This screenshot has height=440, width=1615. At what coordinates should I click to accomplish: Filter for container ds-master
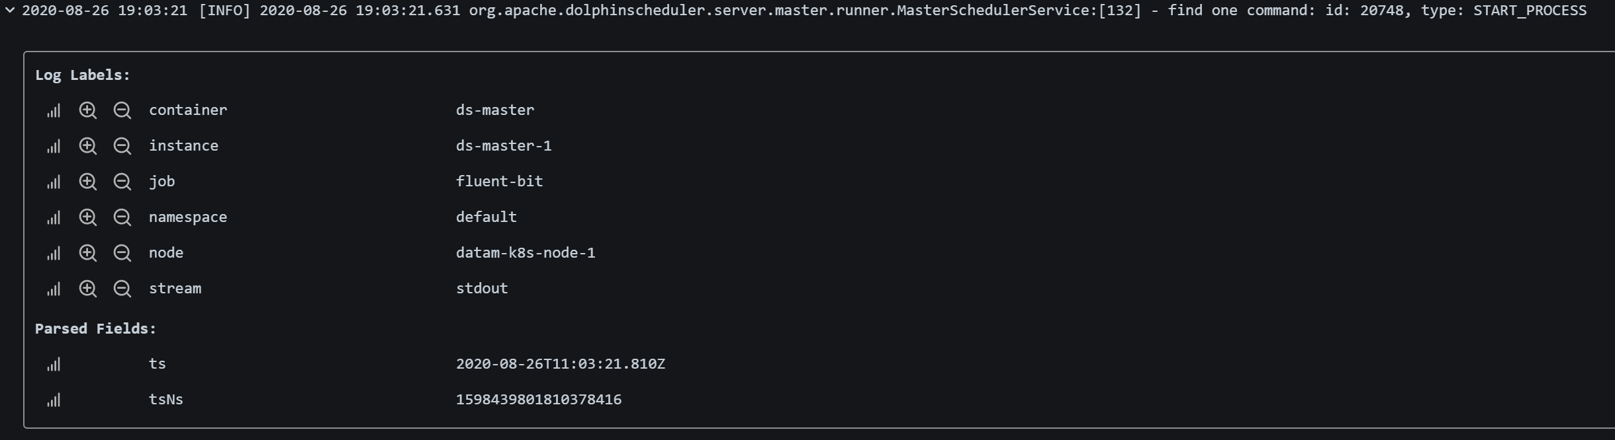[88, 110]
